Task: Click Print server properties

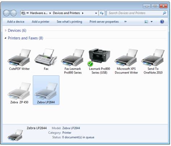Action: click(104, 22)
